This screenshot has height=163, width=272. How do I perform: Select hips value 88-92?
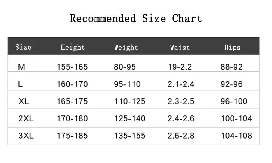tap(231, 67)
